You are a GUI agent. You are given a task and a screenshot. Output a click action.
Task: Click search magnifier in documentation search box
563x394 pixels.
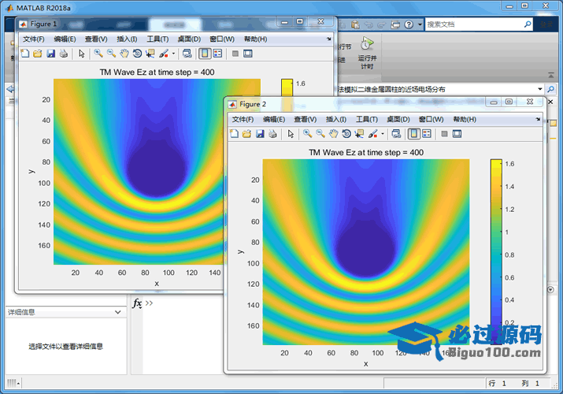coord(528,24)
